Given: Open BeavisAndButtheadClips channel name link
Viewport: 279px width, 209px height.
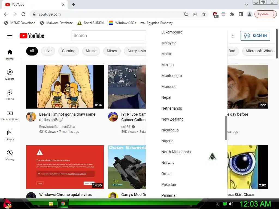Looking at the screenshot, I should [x=57, y=127].
